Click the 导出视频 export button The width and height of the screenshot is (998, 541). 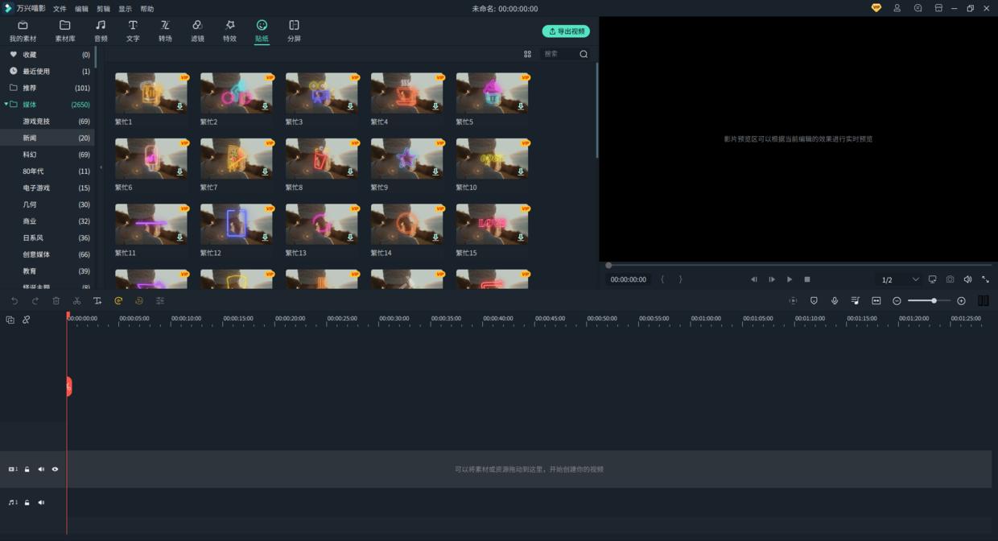click(x=566, y=31)
